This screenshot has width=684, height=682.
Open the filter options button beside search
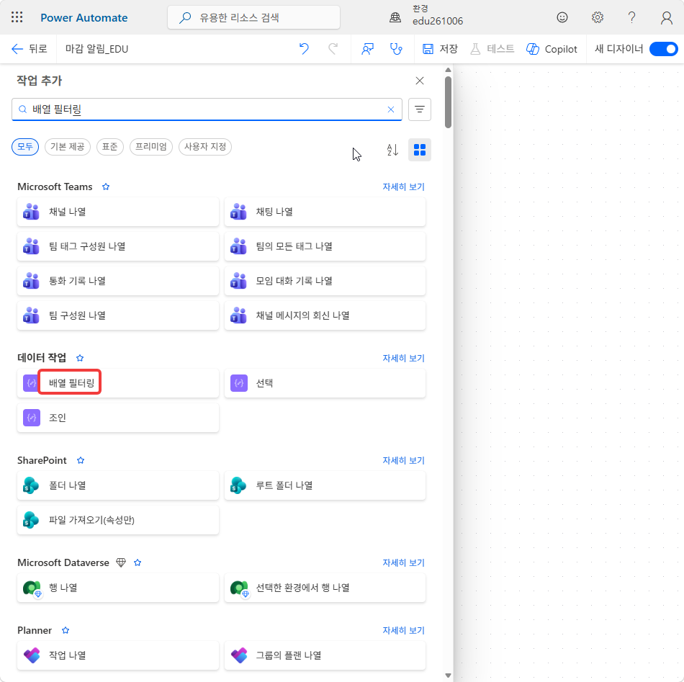(x=420, y=109)
